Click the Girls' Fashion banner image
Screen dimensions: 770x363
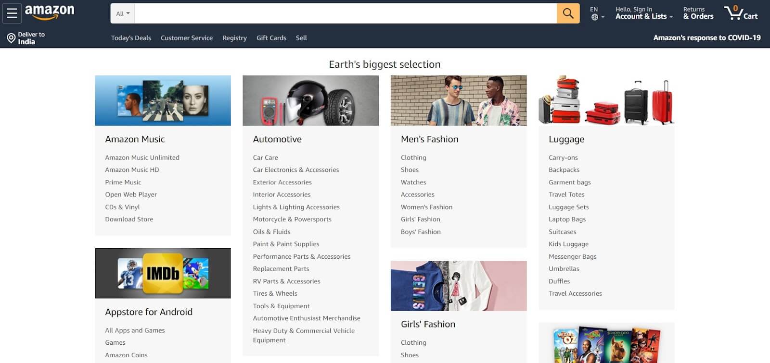459,286
